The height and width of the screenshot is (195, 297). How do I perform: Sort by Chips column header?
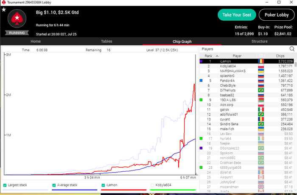click(x=280, y=56)
